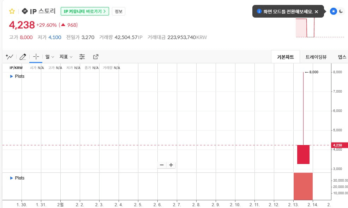Toggle the crosshair cursor tool
The image size is (348, 208).
click(x=36, y=57)
